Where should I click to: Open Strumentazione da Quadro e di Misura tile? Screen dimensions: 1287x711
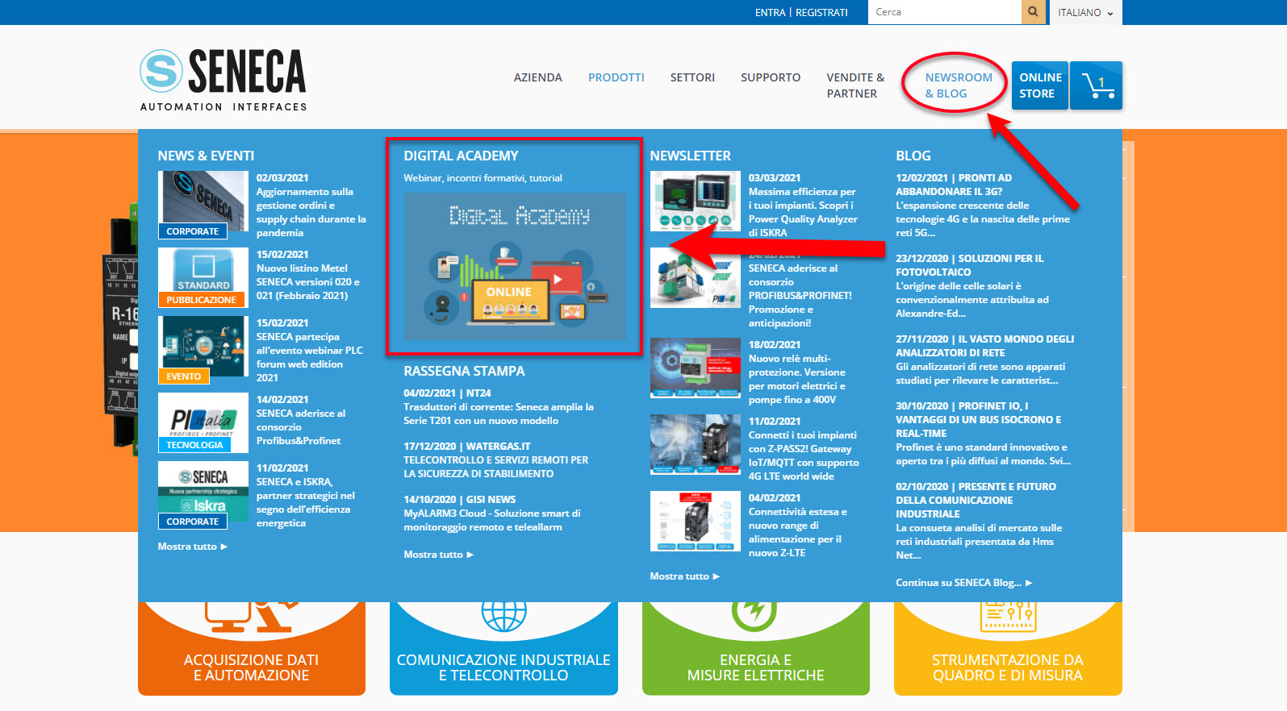click(1008, 649)
